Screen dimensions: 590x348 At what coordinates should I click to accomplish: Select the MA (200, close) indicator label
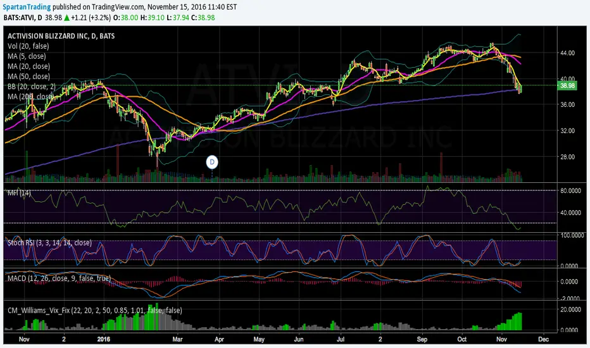[x=31, y=97]
